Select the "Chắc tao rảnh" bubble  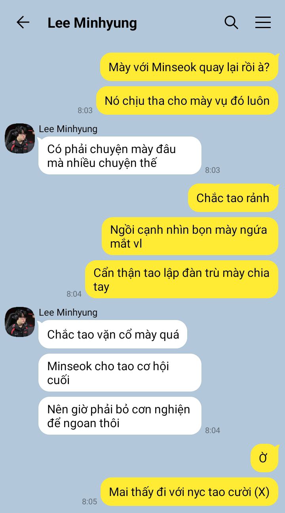tap(233, 198)
